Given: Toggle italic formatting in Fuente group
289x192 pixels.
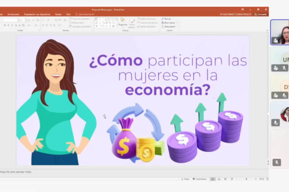Looking at the screenshot, I should tap(8, 25).
